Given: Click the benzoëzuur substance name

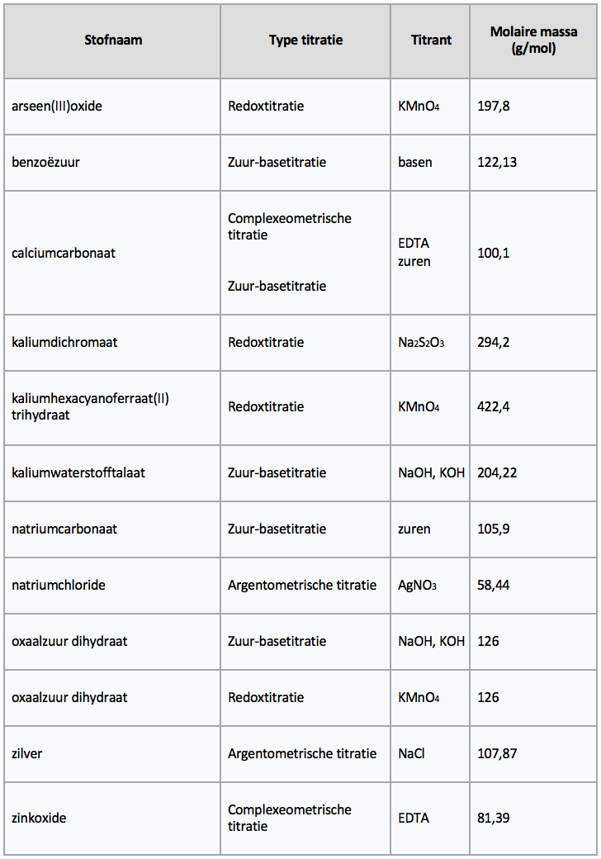Looking at the screenshot, I should (46, 162).
